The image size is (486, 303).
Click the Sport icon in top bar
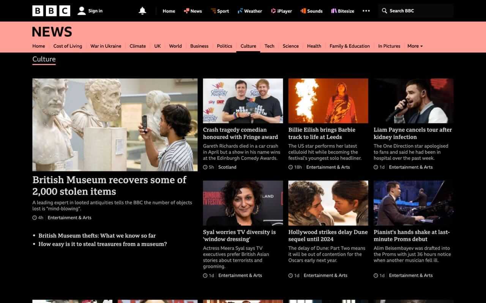[x=213, y=11]
